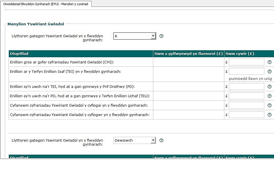
Task: Select the Terfyn Enillion Uchaf (TEU) input box
Action: pos(246,96)
